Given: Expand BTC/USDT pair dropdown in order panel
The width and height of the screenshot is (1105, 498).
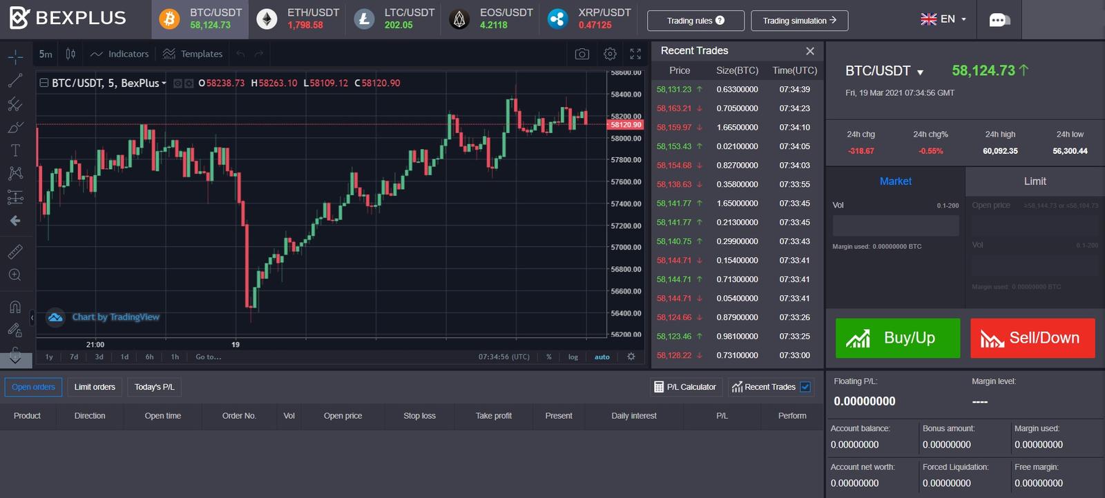Looking at the screenshot, I should point(920,72).
